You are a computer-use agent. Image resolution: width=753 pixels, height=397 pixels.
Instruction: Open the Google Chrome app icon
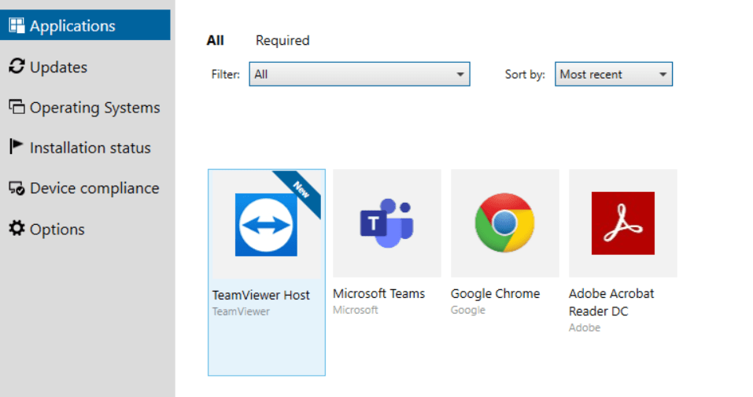(x=504, y=222)
